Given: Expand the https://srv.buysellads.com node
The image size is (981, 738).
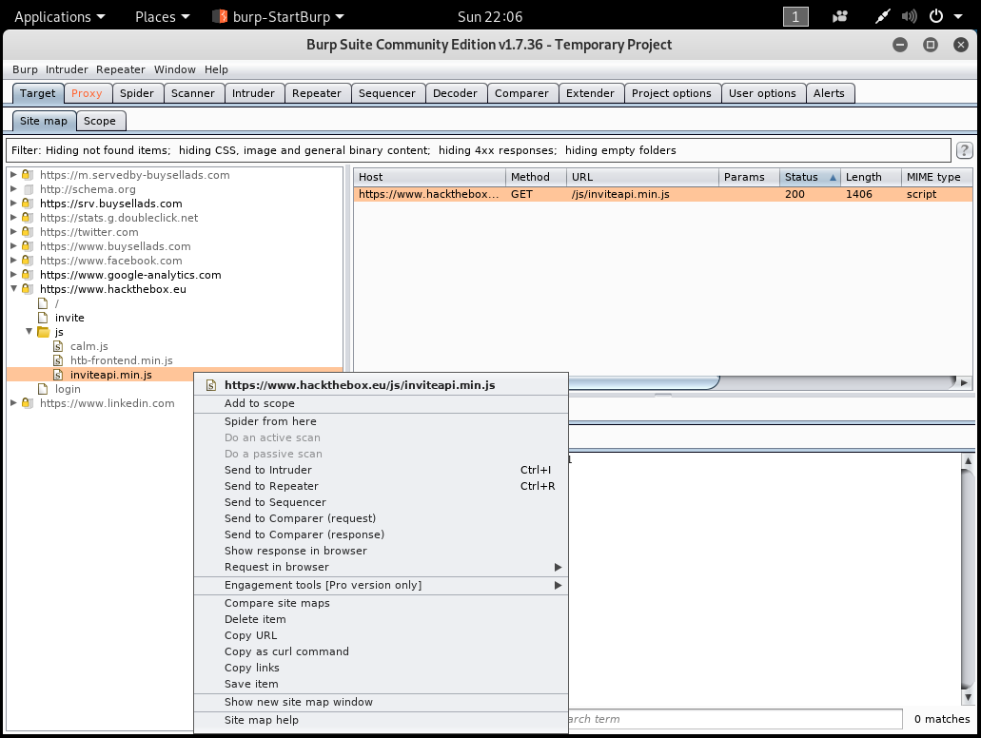Looking at the screenshot, I should pos(14,204).
